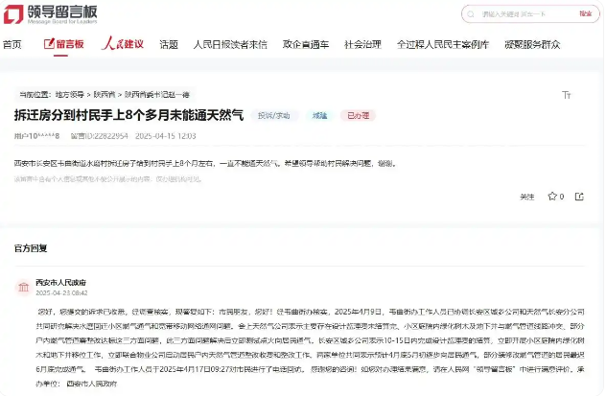Click the 陕西省 breadcrumb link
Image resolution: width=606 pixels, height=396 pixels.
105,94
